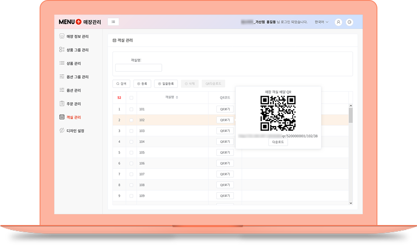The width and height of the screenshot is (417, 245).
Task: Click the 객실 관리 panel title icon
Action: [x=114, y=40]
